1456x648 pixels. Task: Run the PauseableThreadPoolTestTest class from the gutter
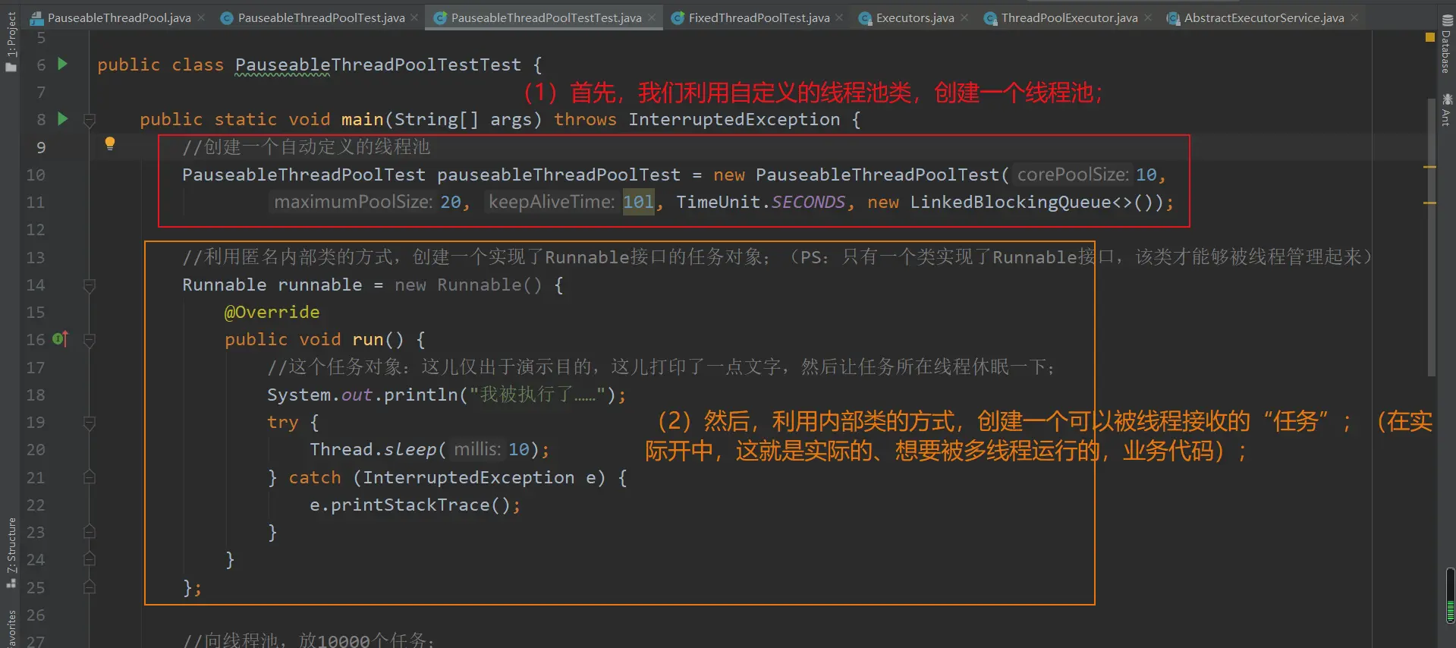pyautogui.click(x=63, y=64)
